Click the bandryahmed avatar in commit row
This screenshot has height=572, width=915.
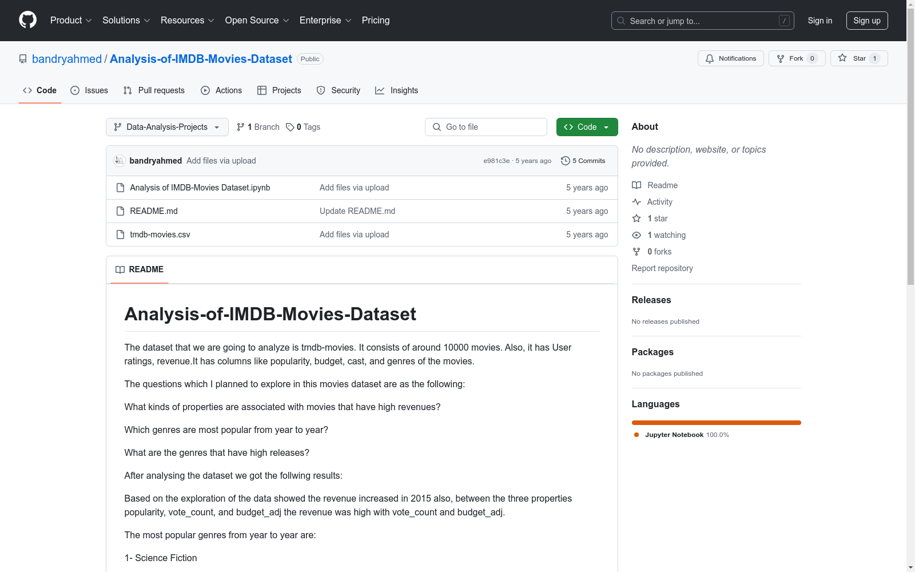click(119, 161)
